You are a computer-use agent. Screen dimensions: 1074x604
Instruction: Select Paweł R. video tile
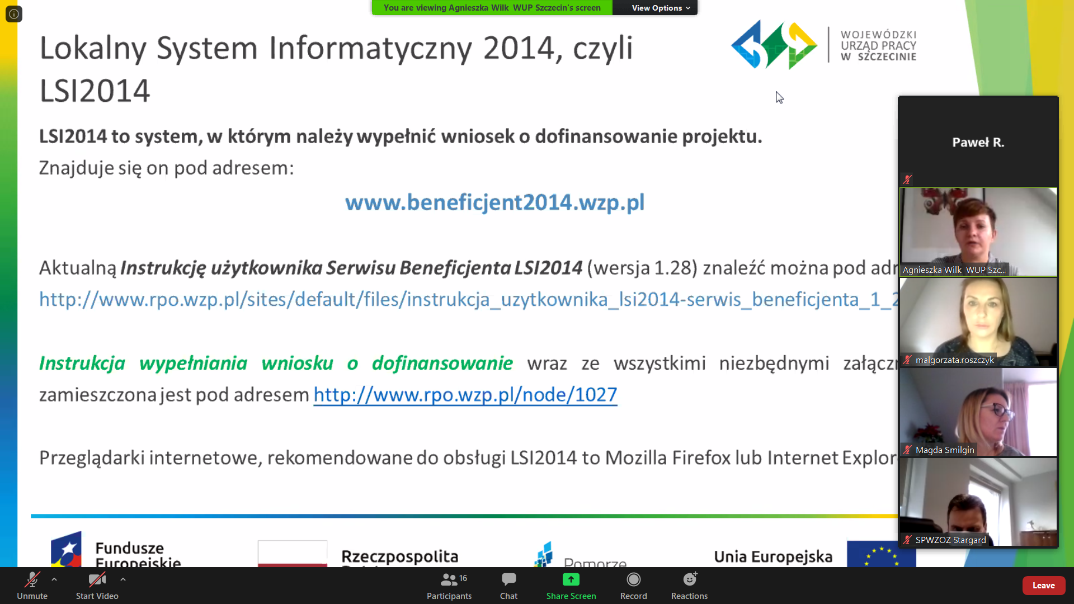[978, 141]
